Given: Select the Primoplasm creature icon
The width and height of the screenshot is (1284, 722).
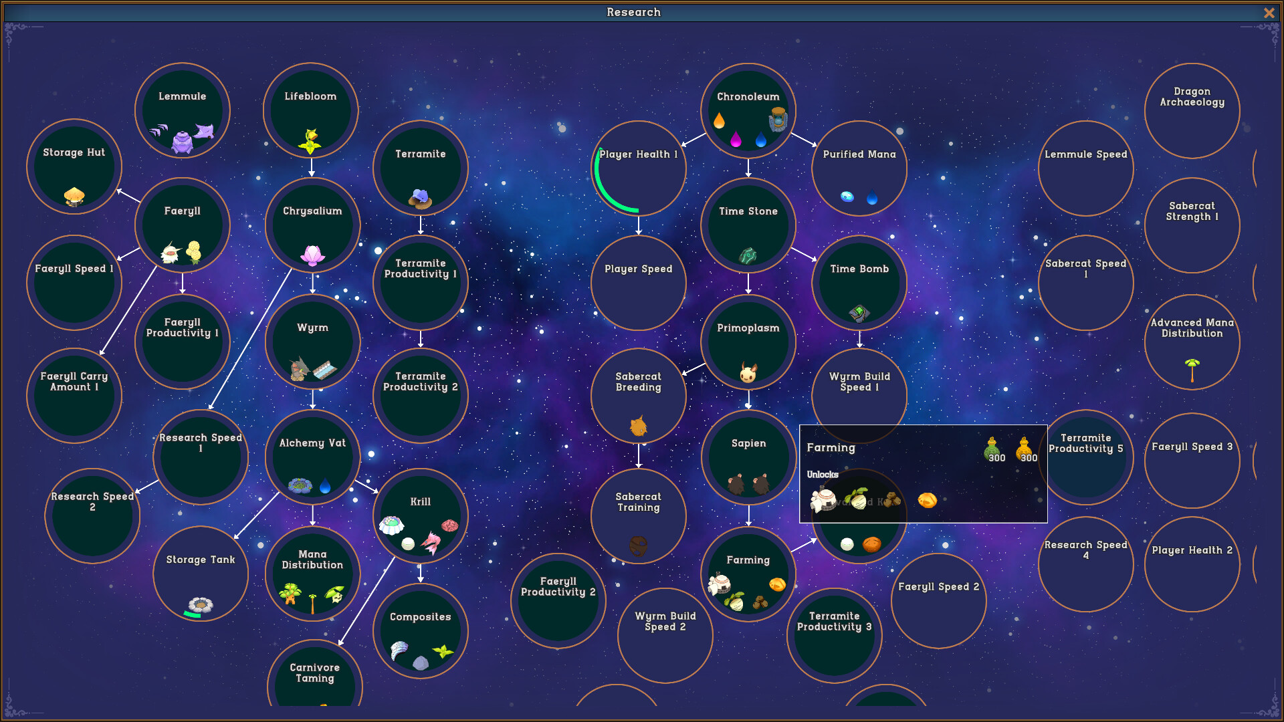Looking at the screenshot, I should 748,374.
